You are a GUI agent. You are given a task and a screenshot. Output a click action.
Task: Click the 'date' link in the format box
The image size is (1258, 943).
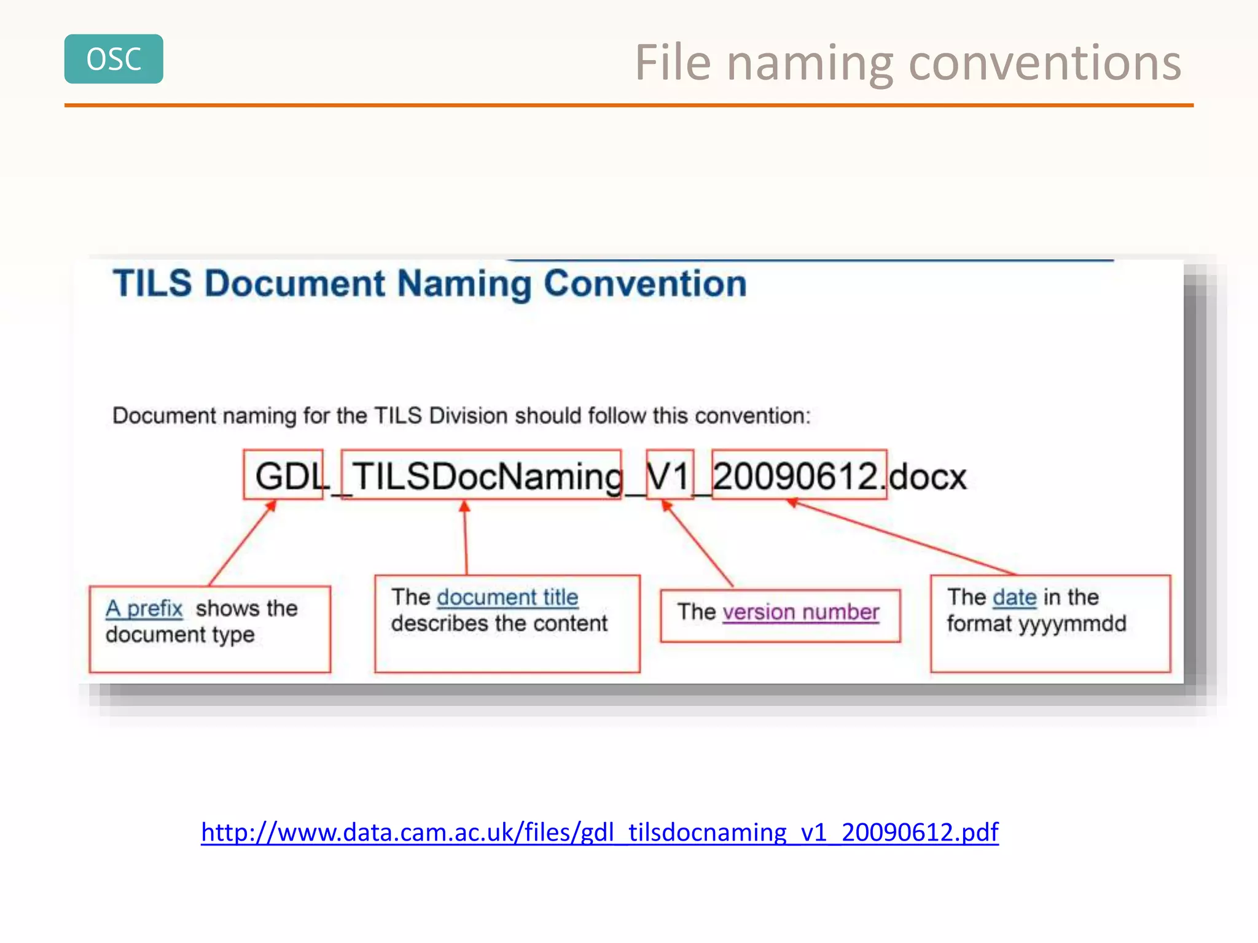(1015, 597)
